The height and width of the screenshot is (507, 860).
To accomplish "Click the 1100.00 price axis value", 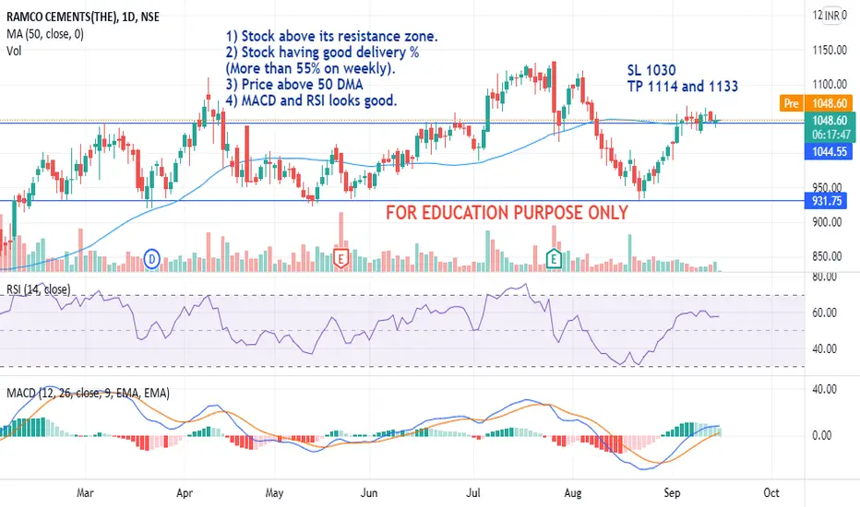I will tap(830, 85).
